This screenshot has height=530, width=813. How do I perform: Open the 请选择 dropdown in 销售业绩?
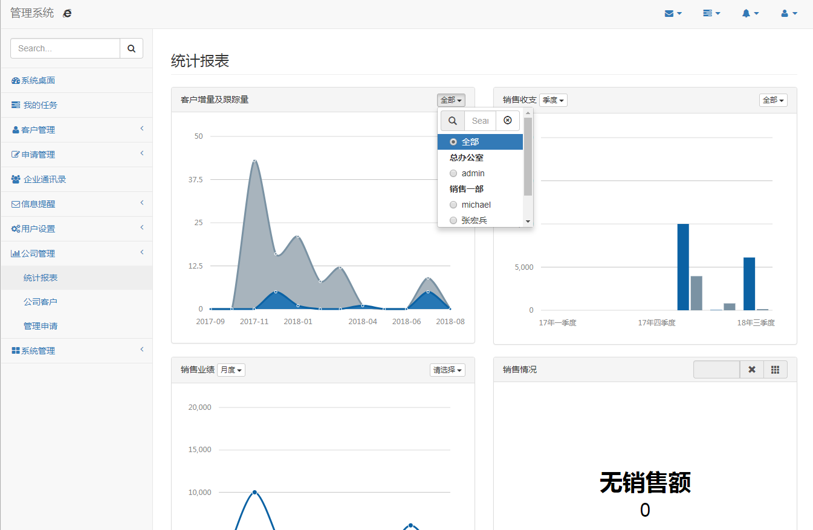[x=447, y=370]
